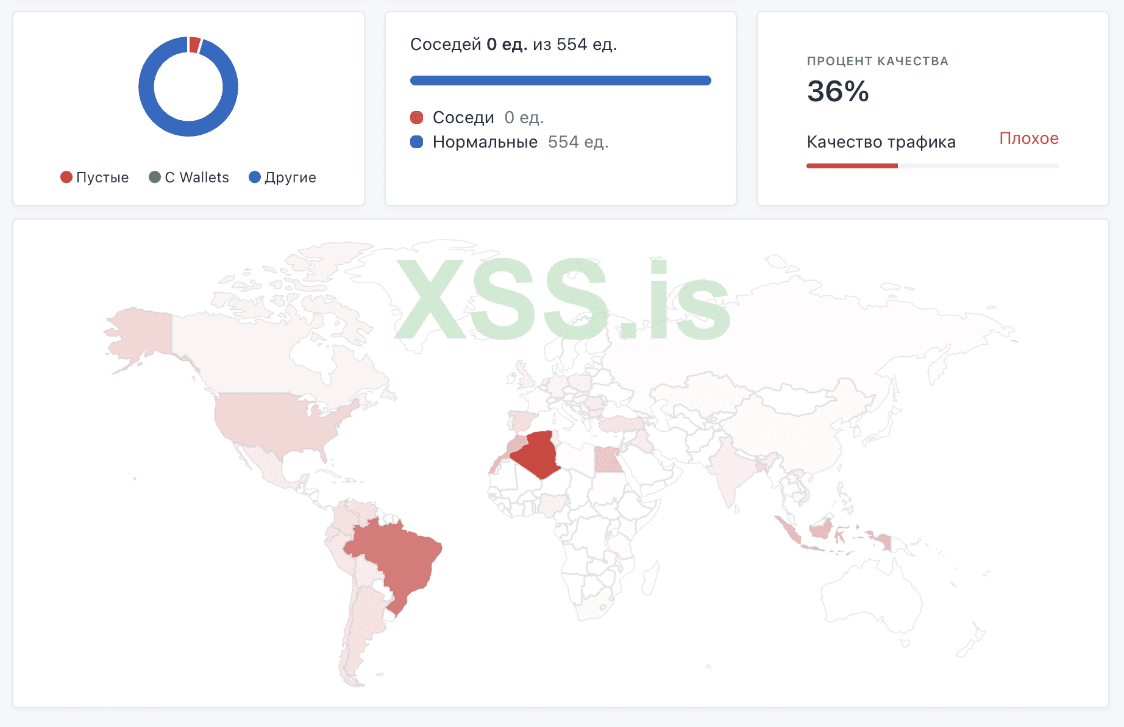Click the blue neighbors progress bar
Viewport: 1124px width, 727px height.
560,81
